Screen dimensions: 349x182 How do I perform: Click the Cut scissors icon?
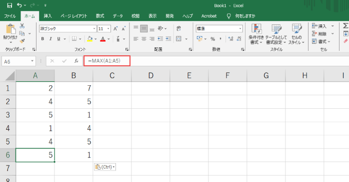22,26
